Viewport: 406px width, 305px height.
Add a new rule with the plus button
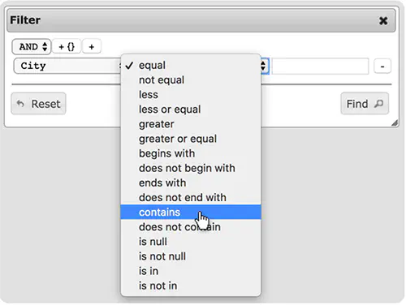[92, 46]
